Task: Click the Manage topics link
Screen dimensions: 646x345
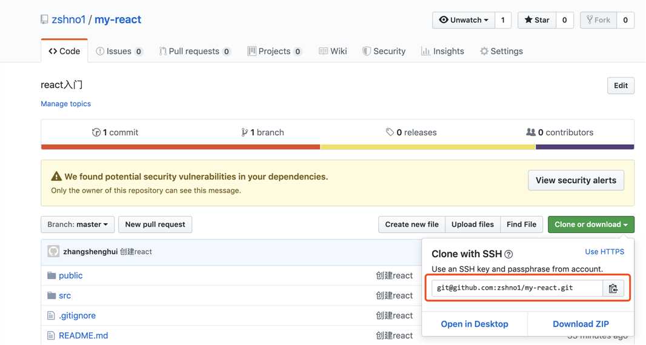Action: click(x=65, y=104)
